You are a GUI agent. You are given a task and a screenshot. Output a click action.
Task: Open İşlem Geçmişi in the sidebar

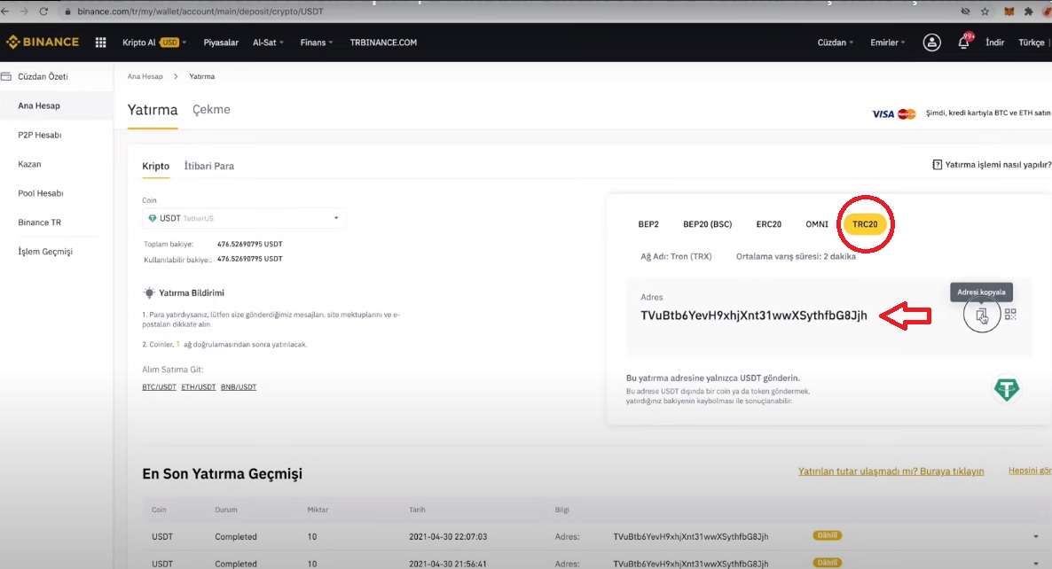click(45, 252)
